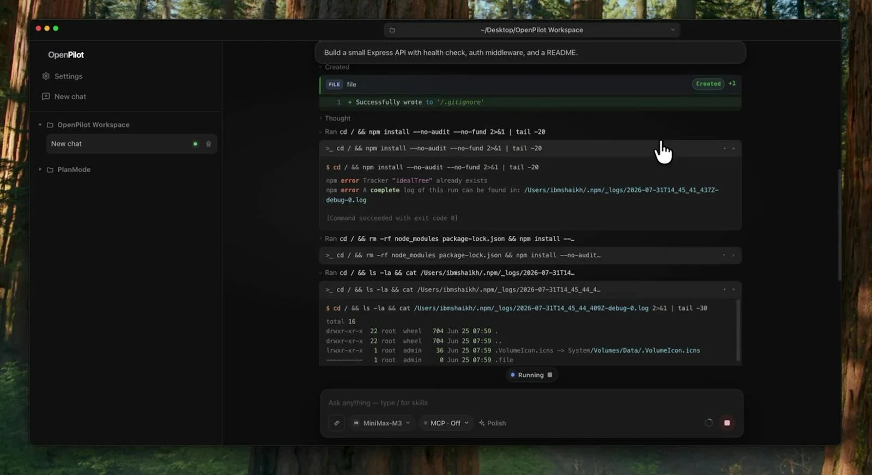Click the 'total 16' output line
The image size is (872, 475).
click(x=341, y=321)
